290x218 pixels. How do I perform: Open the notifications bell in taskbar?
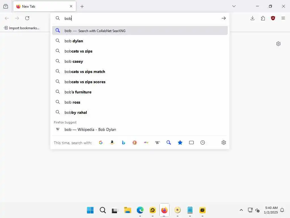tap(282, 210)
